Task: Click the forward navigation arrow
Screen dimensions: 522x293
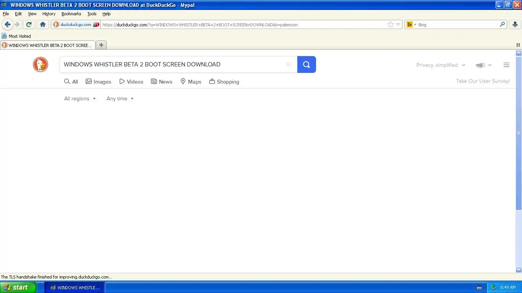Action: (17, 24)
